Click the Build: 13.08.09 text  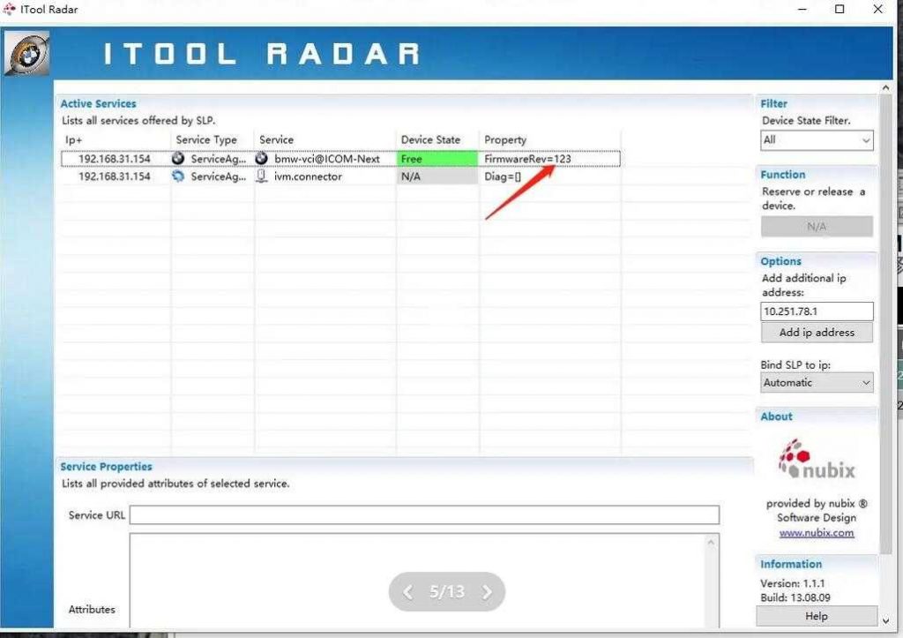click(795, 597)
